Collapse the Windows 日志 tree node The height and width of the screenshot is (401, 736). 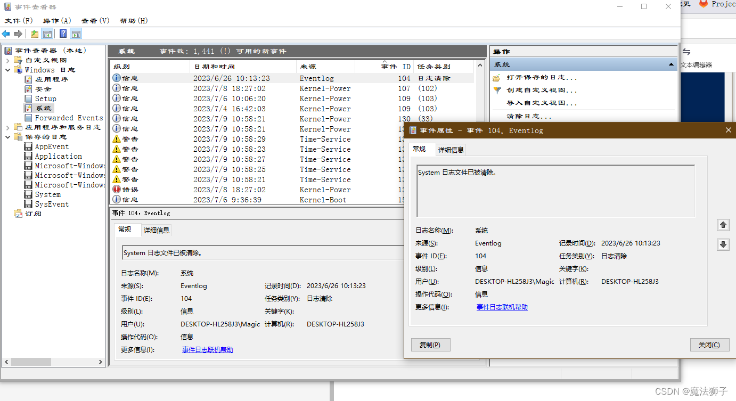click(7, 70)
